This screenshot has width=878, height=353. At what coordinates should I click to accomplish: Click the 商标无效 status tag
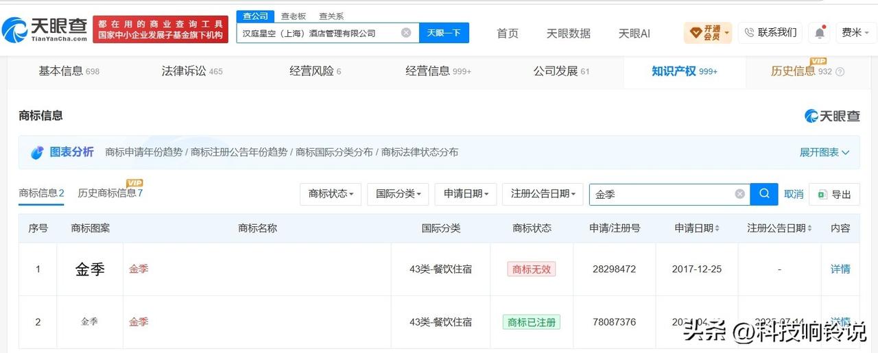pos(532,269)
